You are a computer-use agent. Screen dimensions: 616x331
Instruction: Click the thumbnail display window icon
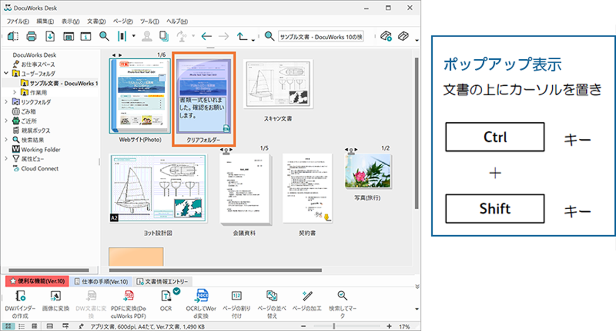pos(69,37)
